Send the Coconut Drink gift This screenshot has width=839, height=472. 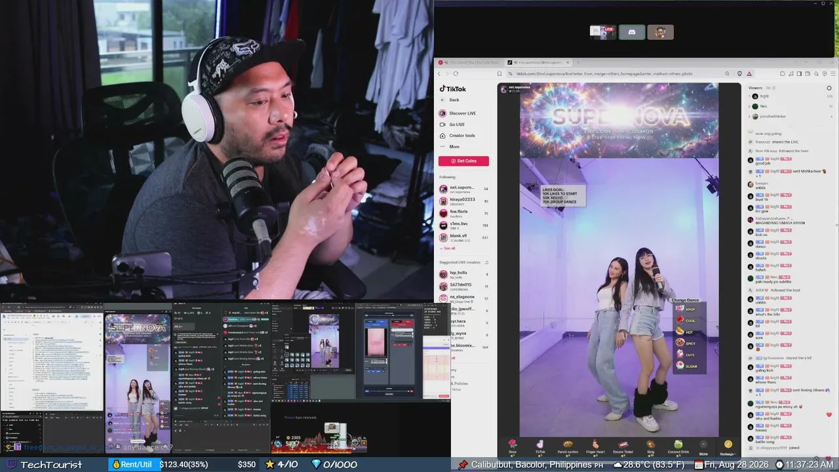click(x=678, y=446)
